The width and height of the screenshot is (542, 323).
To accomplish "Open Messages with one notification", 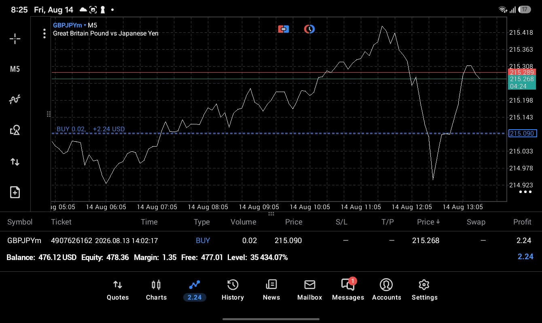I will pos(348,289).
